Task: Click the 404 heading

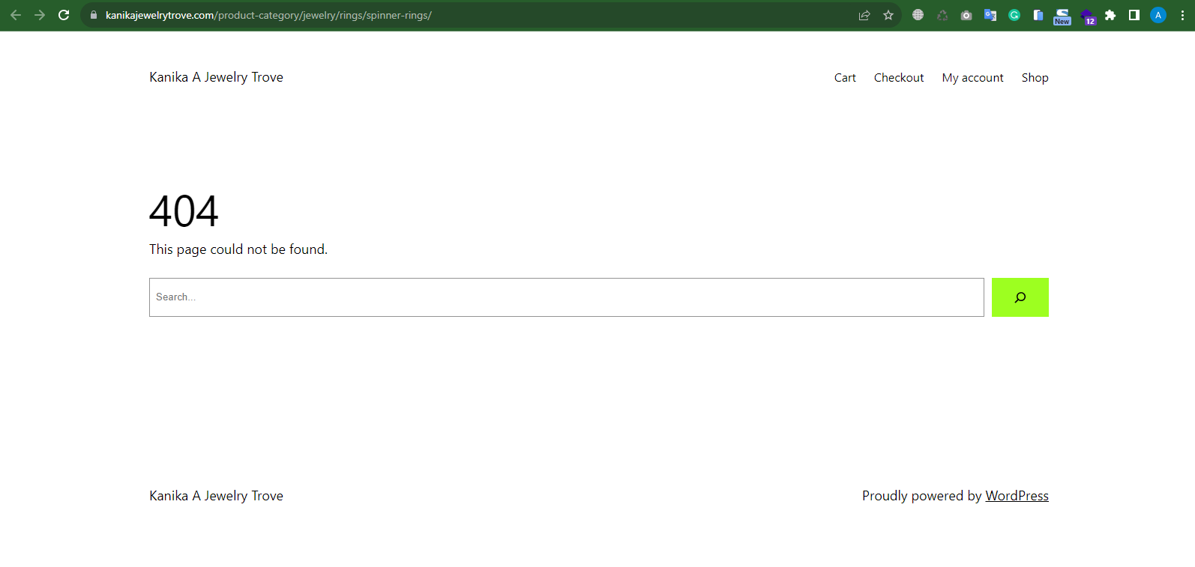Action: tap(184, 211)
